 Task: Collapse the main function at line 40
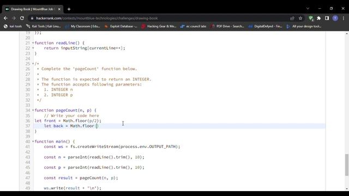33,142
